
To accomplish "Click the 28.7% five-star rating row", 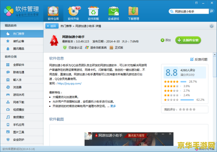I will click(x=180, y=81).
